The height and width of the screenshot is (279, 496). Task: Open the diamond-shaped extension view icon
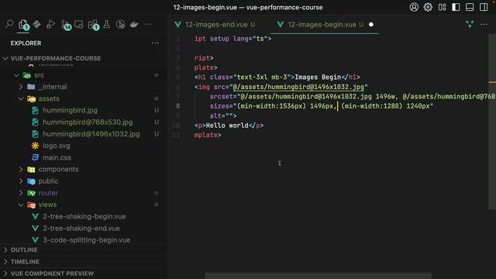click(x=36, y=24)
